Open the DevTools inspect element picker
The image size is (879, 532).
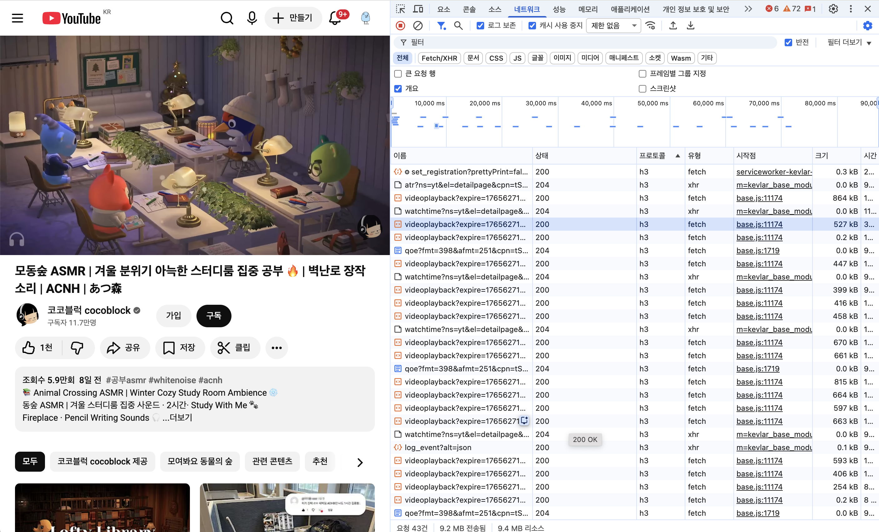[x=401, y=9]
